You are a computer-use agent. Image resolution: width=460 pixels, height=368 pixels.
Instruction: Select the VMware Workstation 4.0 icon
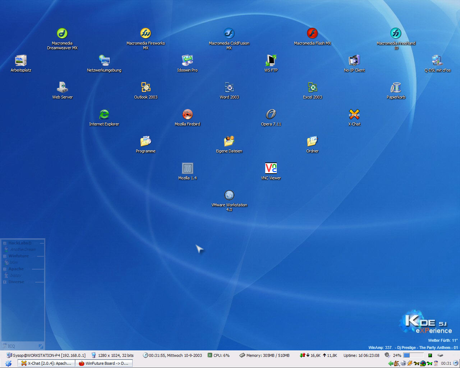click(229, 195)
